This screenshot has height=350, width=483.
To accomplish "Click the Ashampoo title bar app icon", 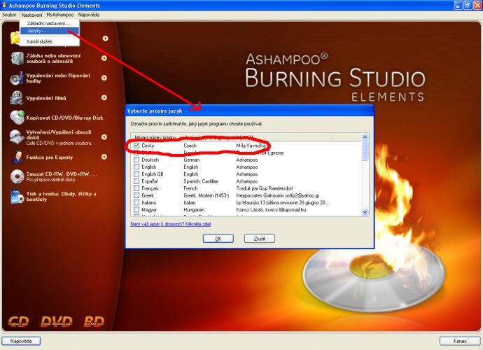I will (x=4, y=5).
